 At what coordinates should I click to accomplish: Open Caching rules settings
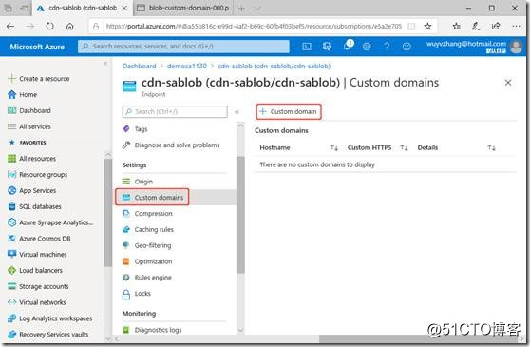148,229
